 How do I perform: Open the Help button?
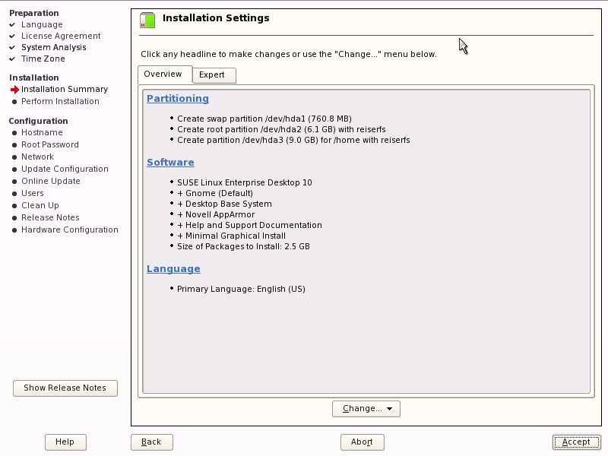[65, 442]
